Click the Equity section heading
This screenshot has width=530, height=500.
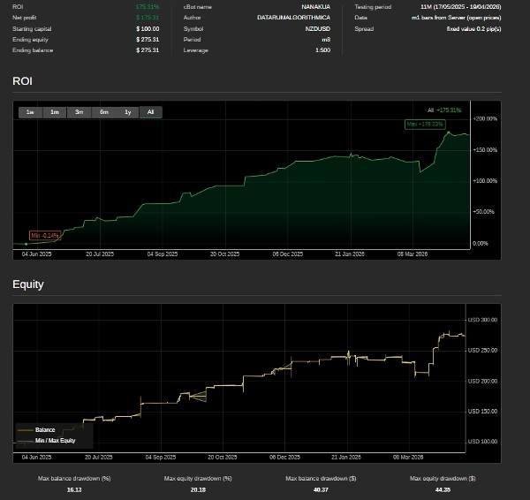pyautogui.click(x=28, y=284)
